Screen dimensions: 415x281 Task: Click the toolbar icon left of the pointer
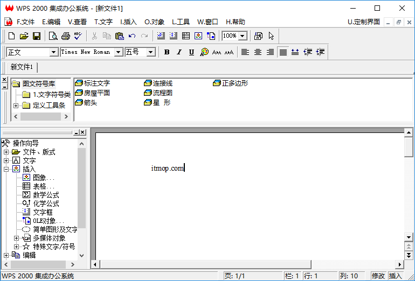[x=258, y=36]
